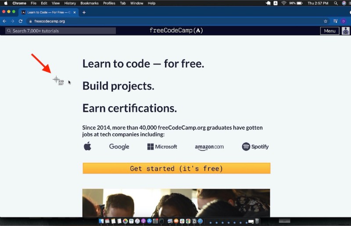
Task: Open the Bookmarks menu
Action: pyautogui.click(x=90, y=3)
